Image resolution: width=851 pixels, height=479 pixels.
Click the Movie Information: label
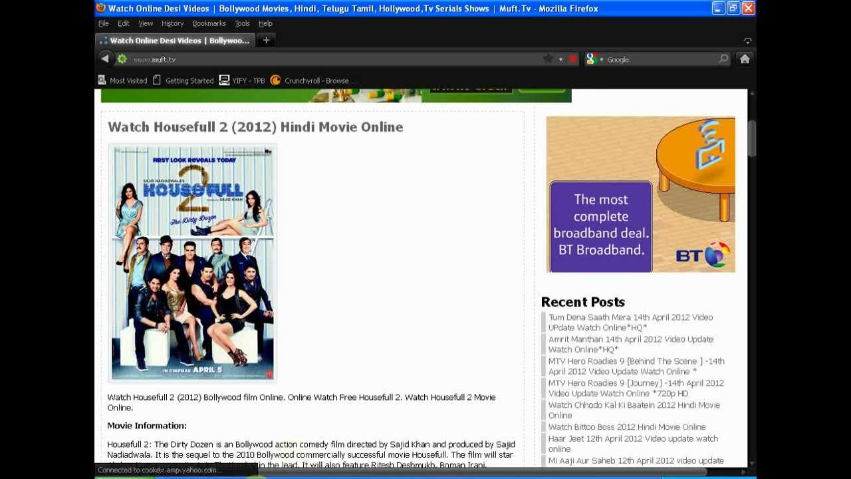(x=147, y=426)
